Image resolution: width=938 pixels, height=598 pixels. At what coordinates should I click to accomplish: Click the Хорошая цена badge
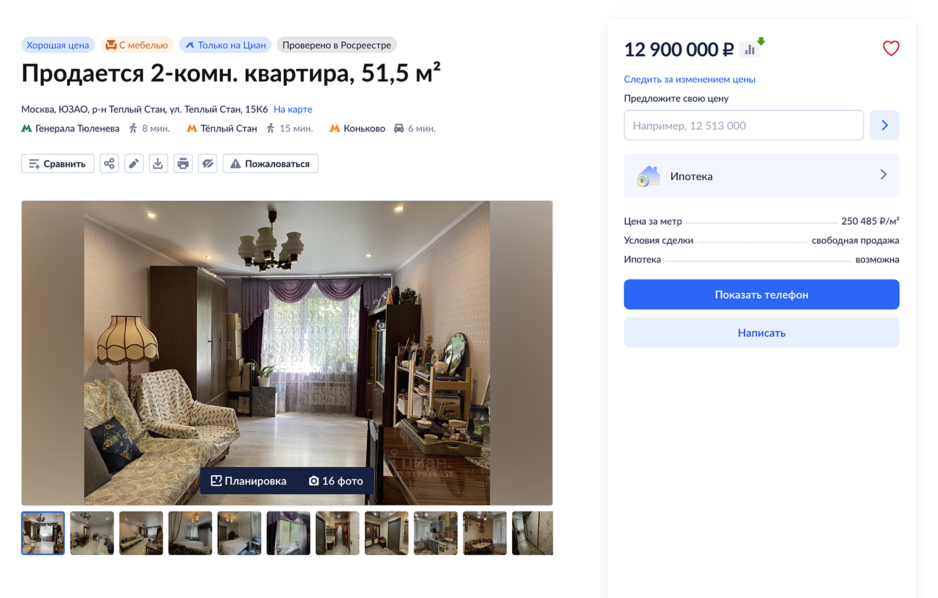57,45
